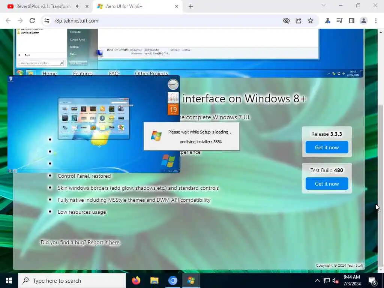Screen dimensions: 384x288
Task: Open the Chrome profile avatar
Action: 364,21
